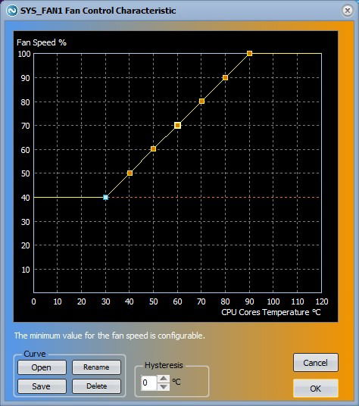359x406 pixels.
Task: Click the Hysteresis value input field
Action: (x=149, y=383)
